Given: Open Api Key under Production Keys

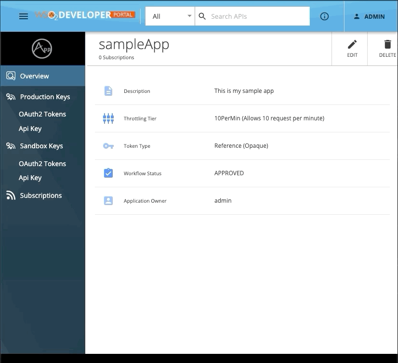Looking at the screenshot, I should pos(30,129).
